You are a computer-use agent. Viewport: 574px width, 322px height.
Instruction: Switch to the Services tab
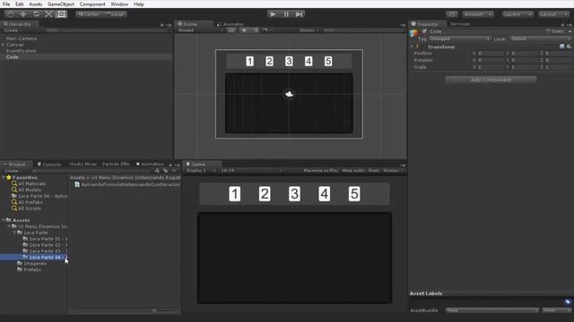[x=460, y=24]
